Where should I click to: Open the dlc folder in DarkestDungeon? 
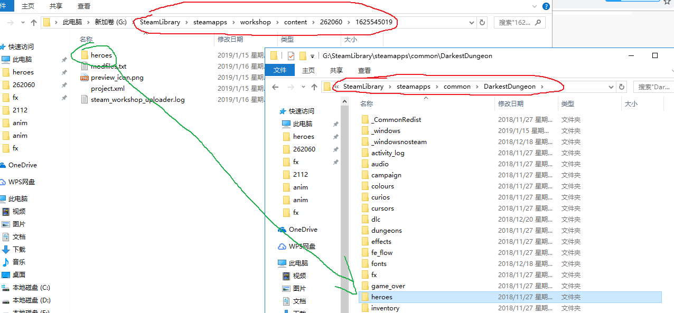click(x=376, y=220)
